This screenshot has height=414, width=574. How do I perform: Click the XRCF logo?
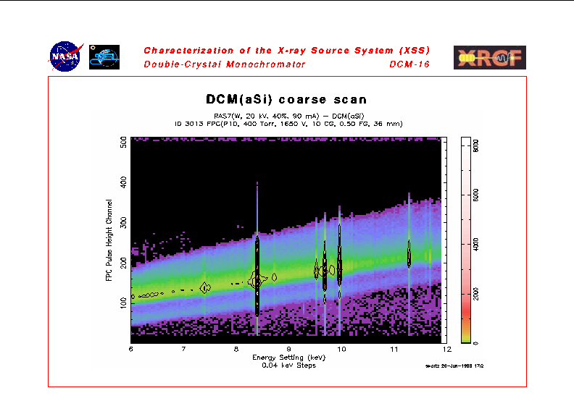(489, 57)
